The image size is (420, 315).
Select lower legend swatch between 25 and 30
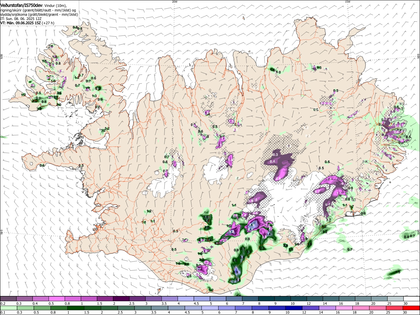click(395, 308)
